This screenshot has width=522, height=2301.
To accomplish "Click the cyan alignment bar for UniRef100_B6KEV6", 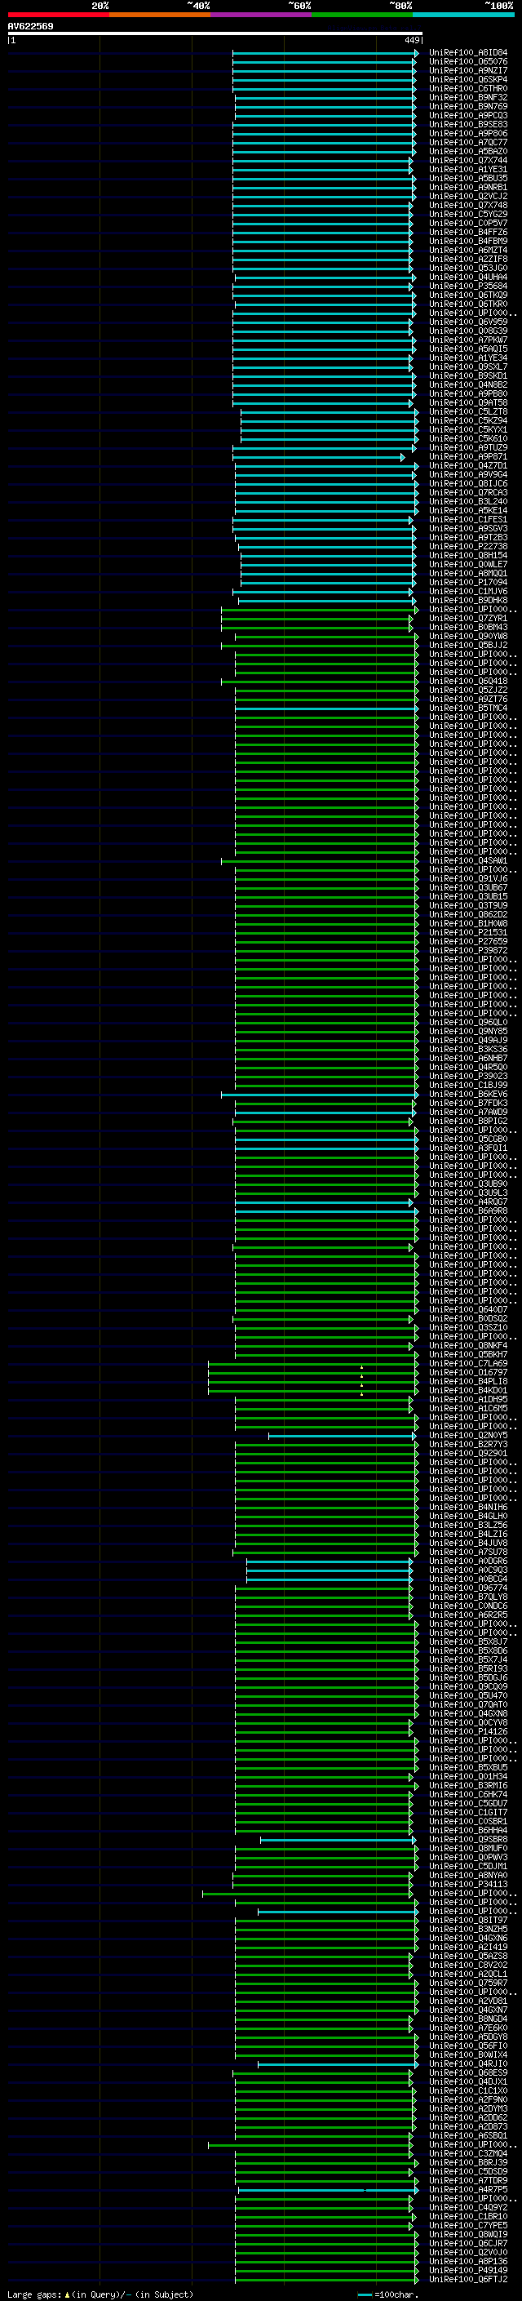I will tap(320, 1095).
